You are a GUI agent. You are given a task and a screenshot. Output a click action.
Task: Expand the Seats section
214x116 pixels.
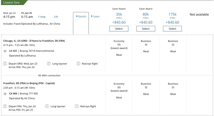95,17
